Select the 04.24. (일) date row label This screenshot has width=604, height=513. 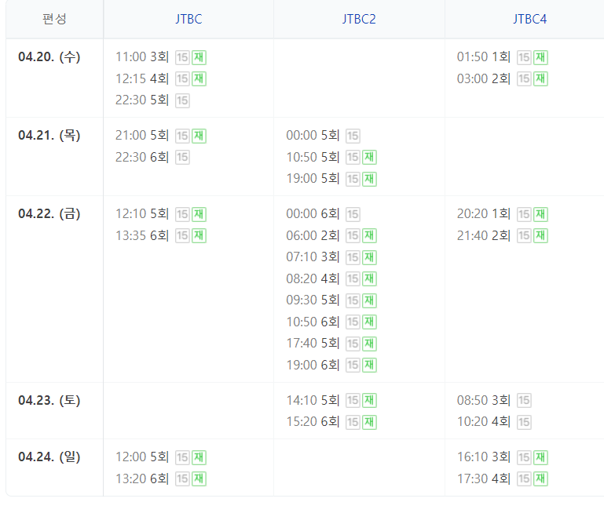(49, 457)
